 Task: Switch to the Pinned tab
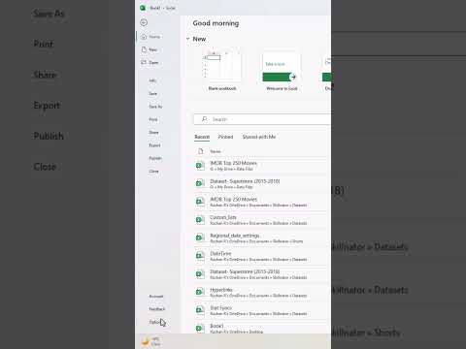point(225,137)
